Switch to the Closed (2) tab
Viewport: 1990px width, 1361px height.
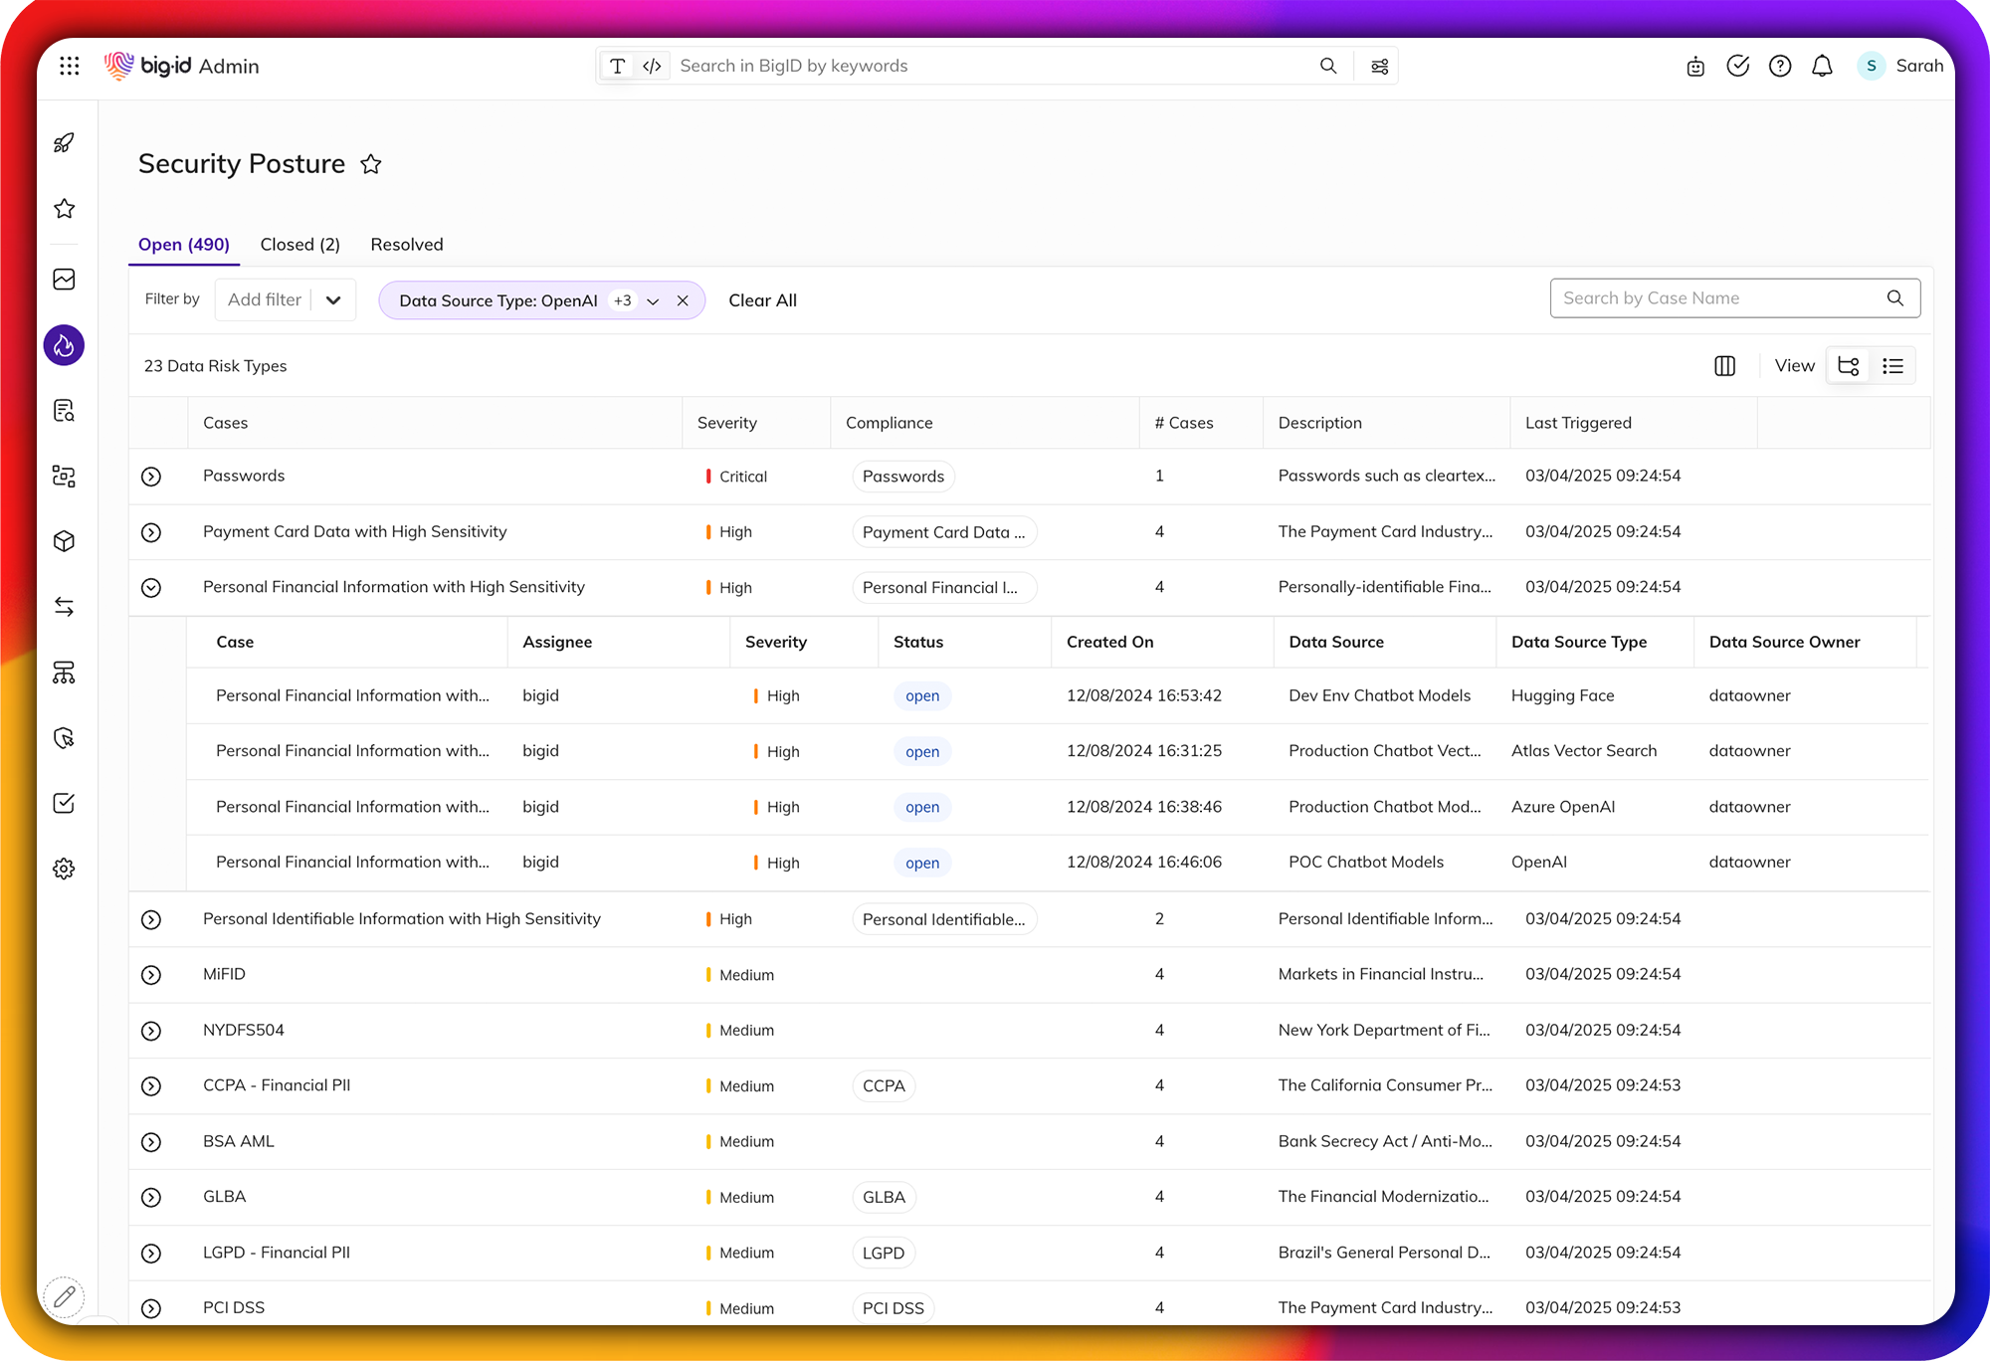click(x=299, y=245)
